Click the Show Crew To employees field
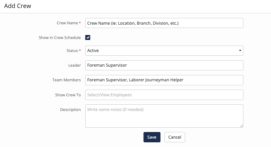Screen dimensions: 271x147 pos(164,95)
